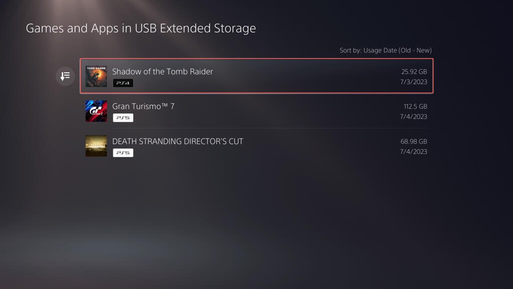Screen dimensions: 513x289
Task: Select the Shadow of the Tomb Raider cover thumbnail
Action: 96,76
